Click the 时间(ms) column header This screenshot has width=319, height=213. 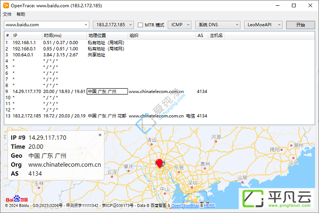click(x=64, y=36)
